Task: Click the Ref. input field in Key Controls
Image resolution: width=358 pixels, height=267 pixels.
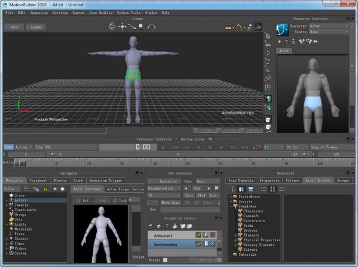Action: (190, 209)
